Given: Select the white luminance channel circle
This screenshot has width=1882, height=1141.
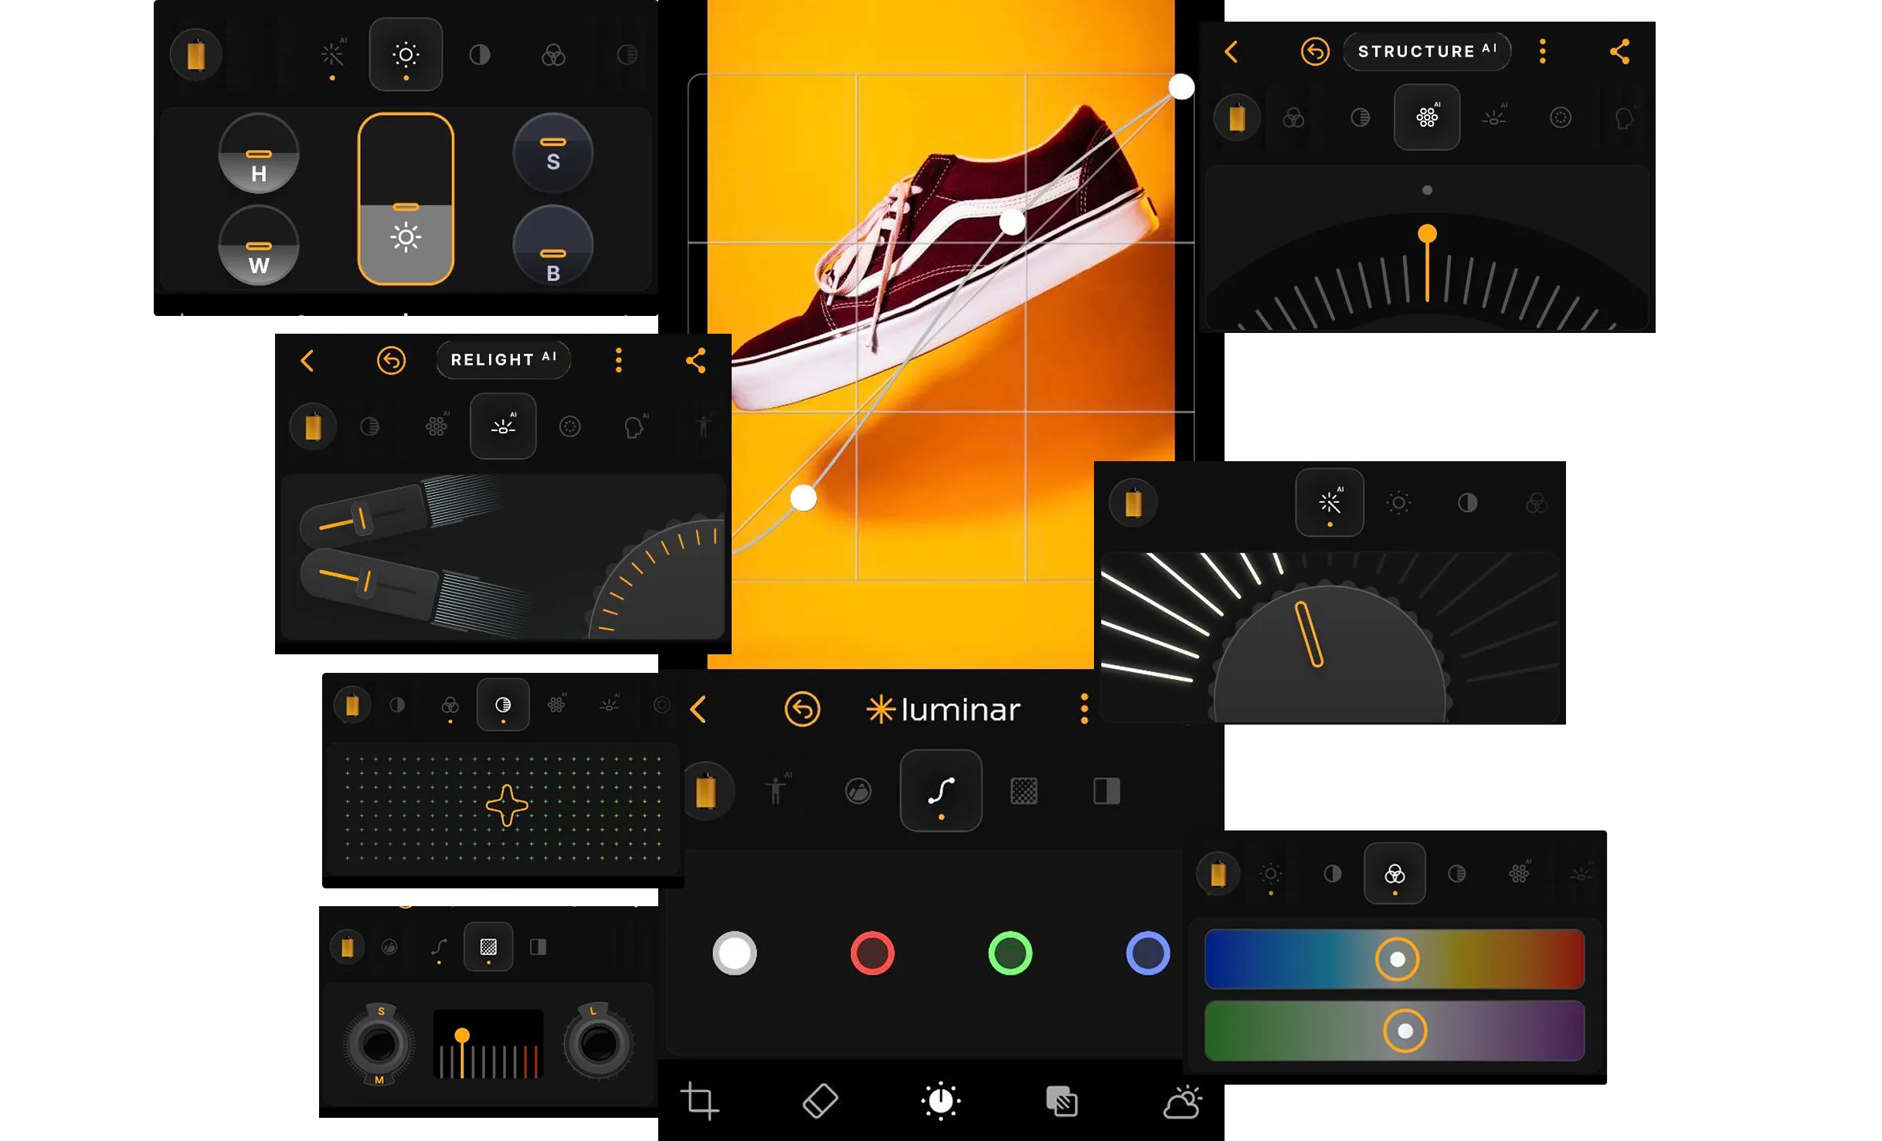Looking at the screenshot, I should 734,953.
